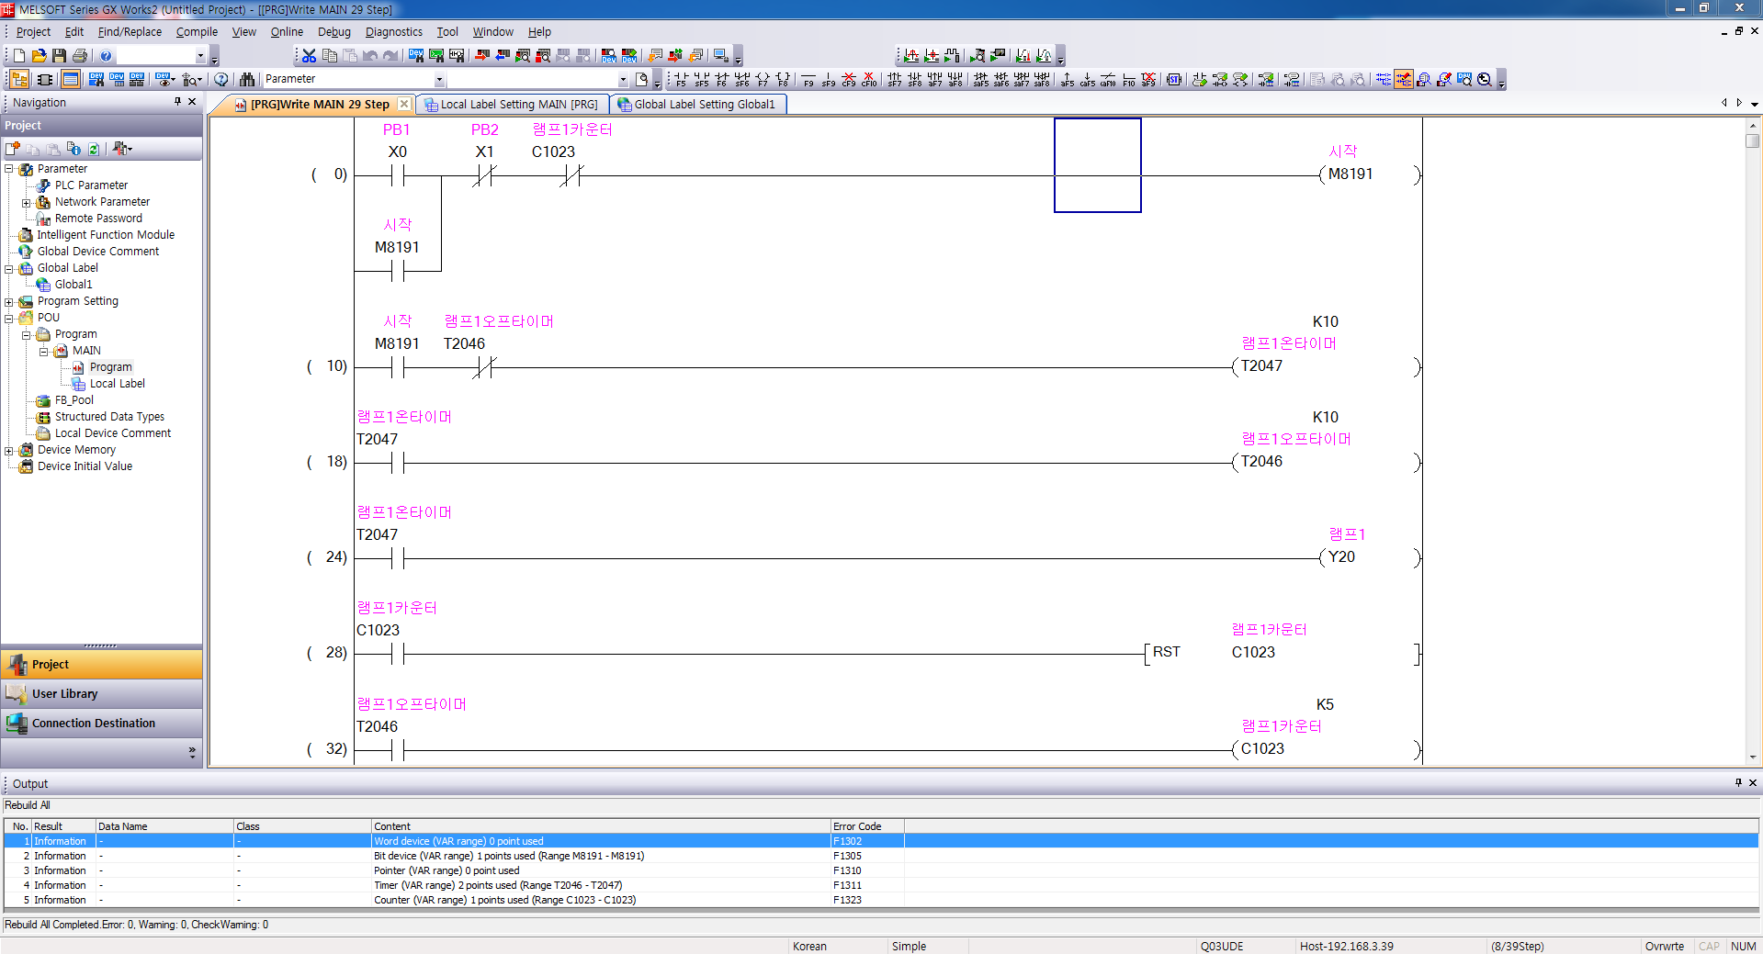
Task: Open the Parameter combo box dropdown
Action: (x=439, y=80)
